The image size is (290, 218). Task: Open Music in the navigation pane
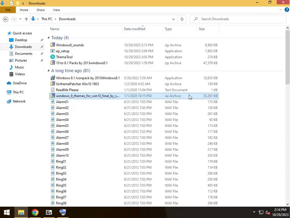[x=20, y=67]
